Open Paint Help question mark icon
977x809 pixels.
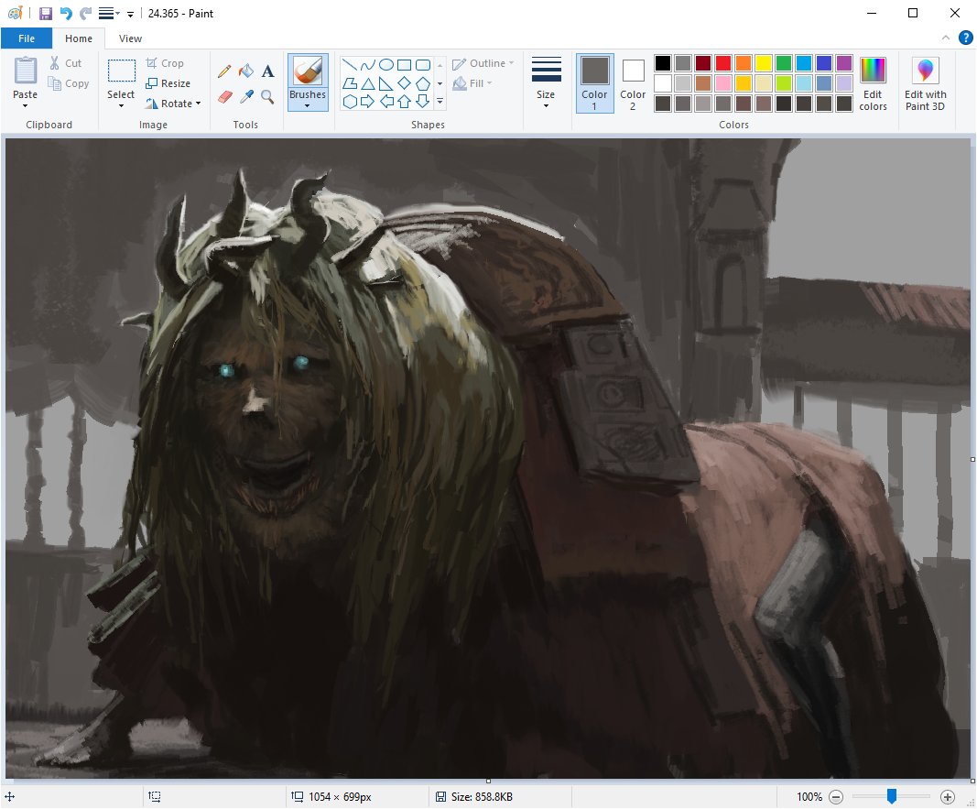(965, 38)
